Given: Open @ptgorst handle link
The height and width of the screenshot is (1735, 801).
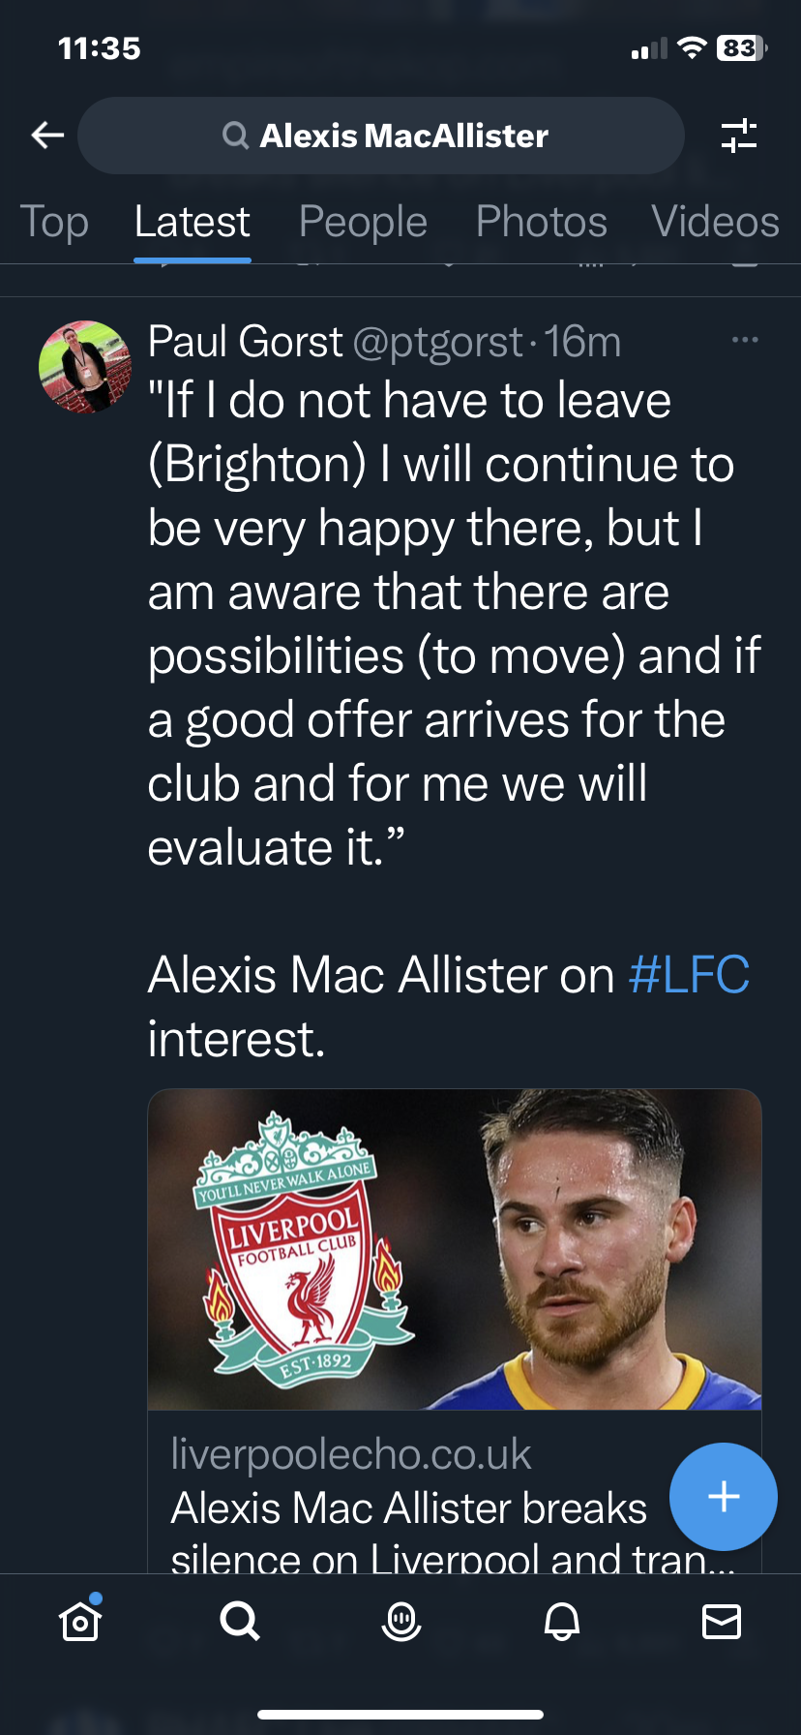Looking at the screenshot, I should tap(438, 342).
